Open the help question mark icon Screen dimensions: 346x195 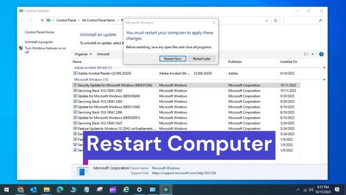[321, 54]
